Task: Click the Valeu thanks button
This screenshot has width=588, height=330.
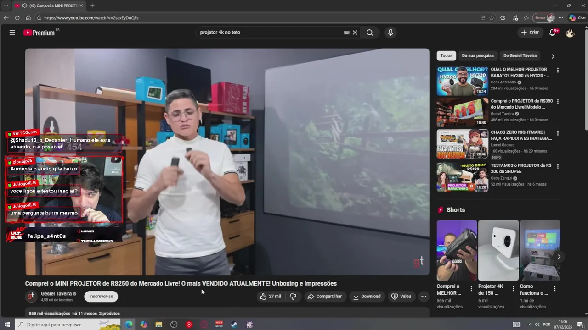Action: coord(401,297)
